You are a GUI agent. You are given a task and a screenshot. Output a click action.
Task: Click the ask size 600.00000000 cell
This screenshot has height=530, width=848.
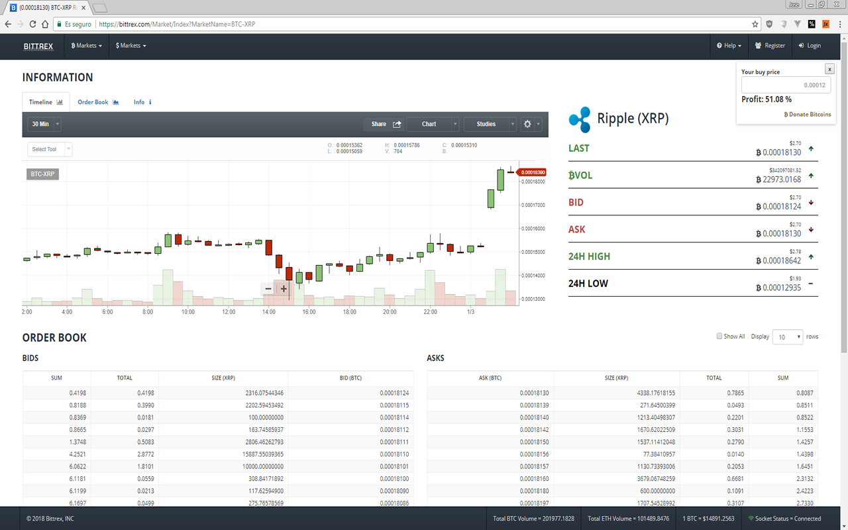(x=656, y=491)
